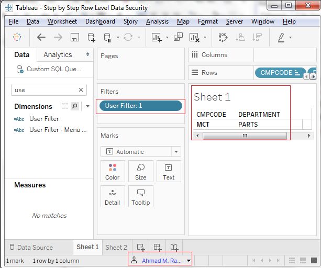Click the horizontal scrollbar under Sheet 1 table
Viewport: 321px width, 268px height.
(245, 136)
